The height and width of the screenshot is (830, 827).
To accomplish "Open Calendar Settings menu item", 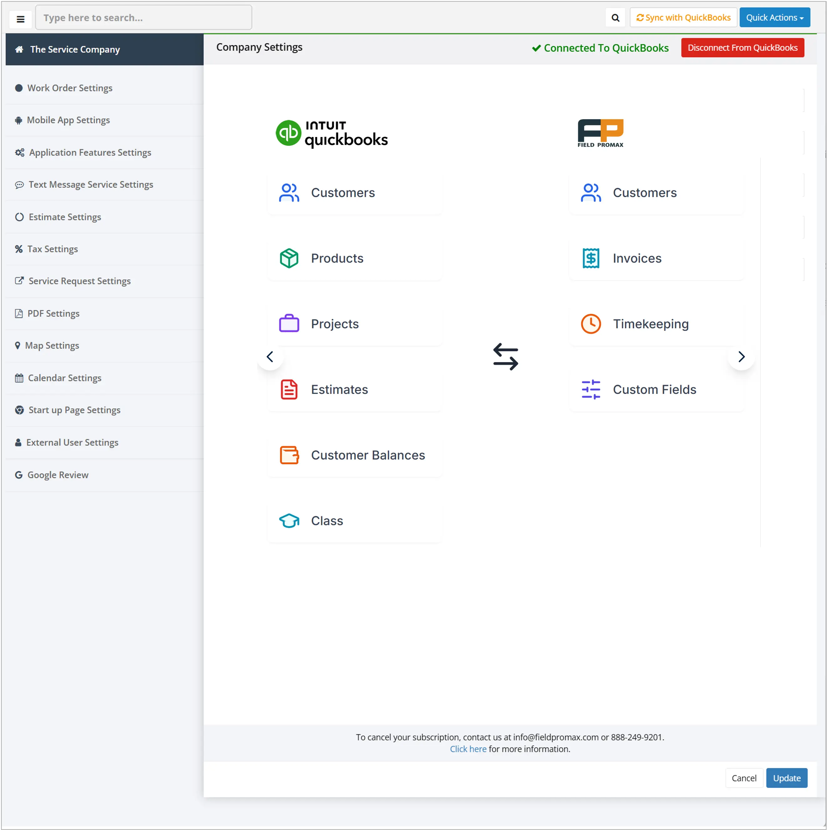I will tap(104, 378).
